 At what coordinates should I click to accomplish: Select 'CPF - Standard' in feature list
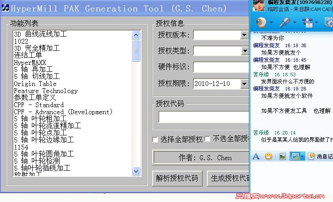click(39, 105)
